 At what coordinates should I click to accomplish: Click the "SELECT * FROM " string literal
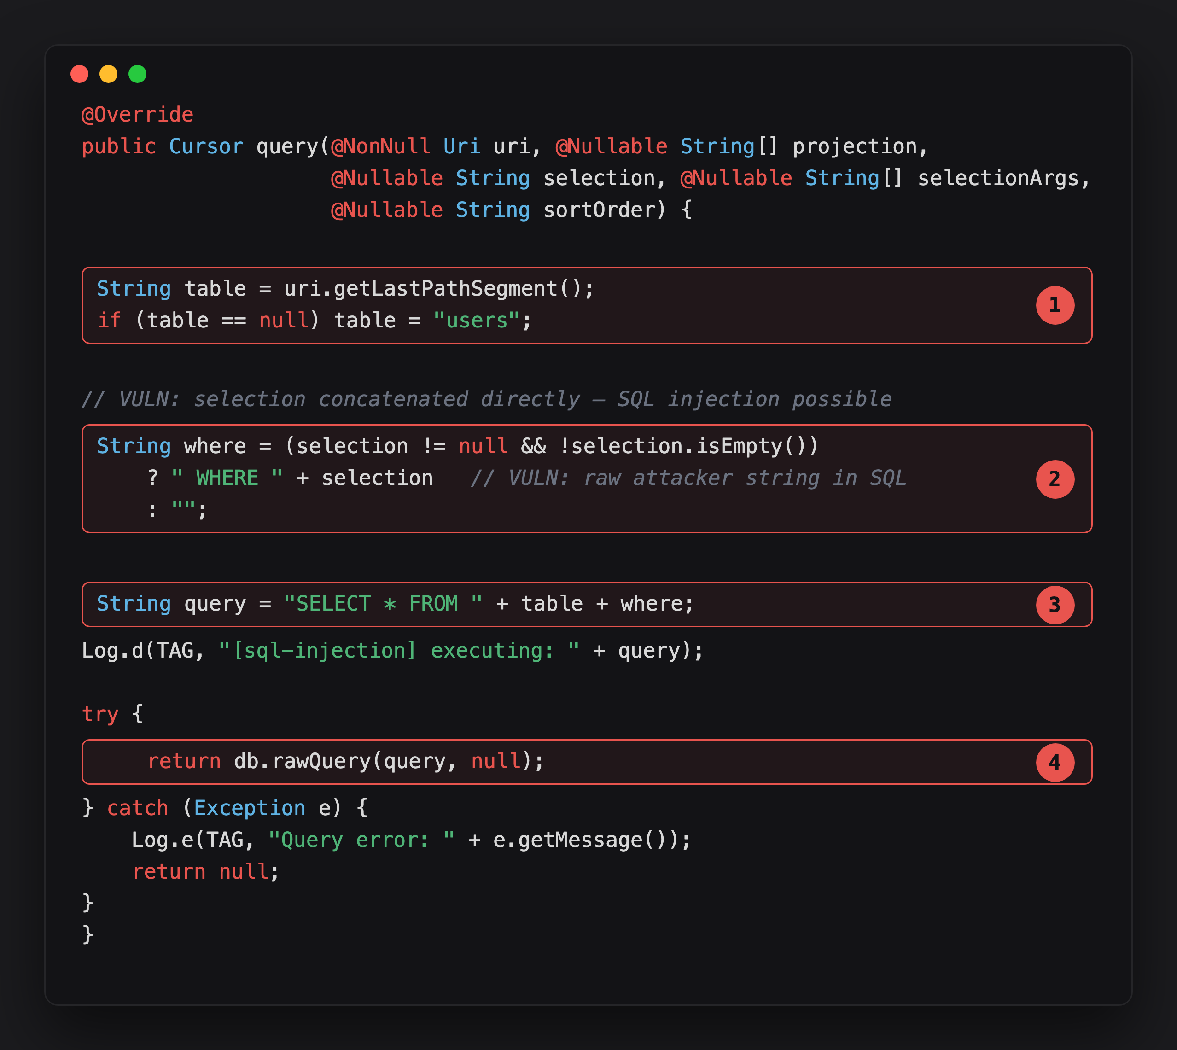pos(383,603)
